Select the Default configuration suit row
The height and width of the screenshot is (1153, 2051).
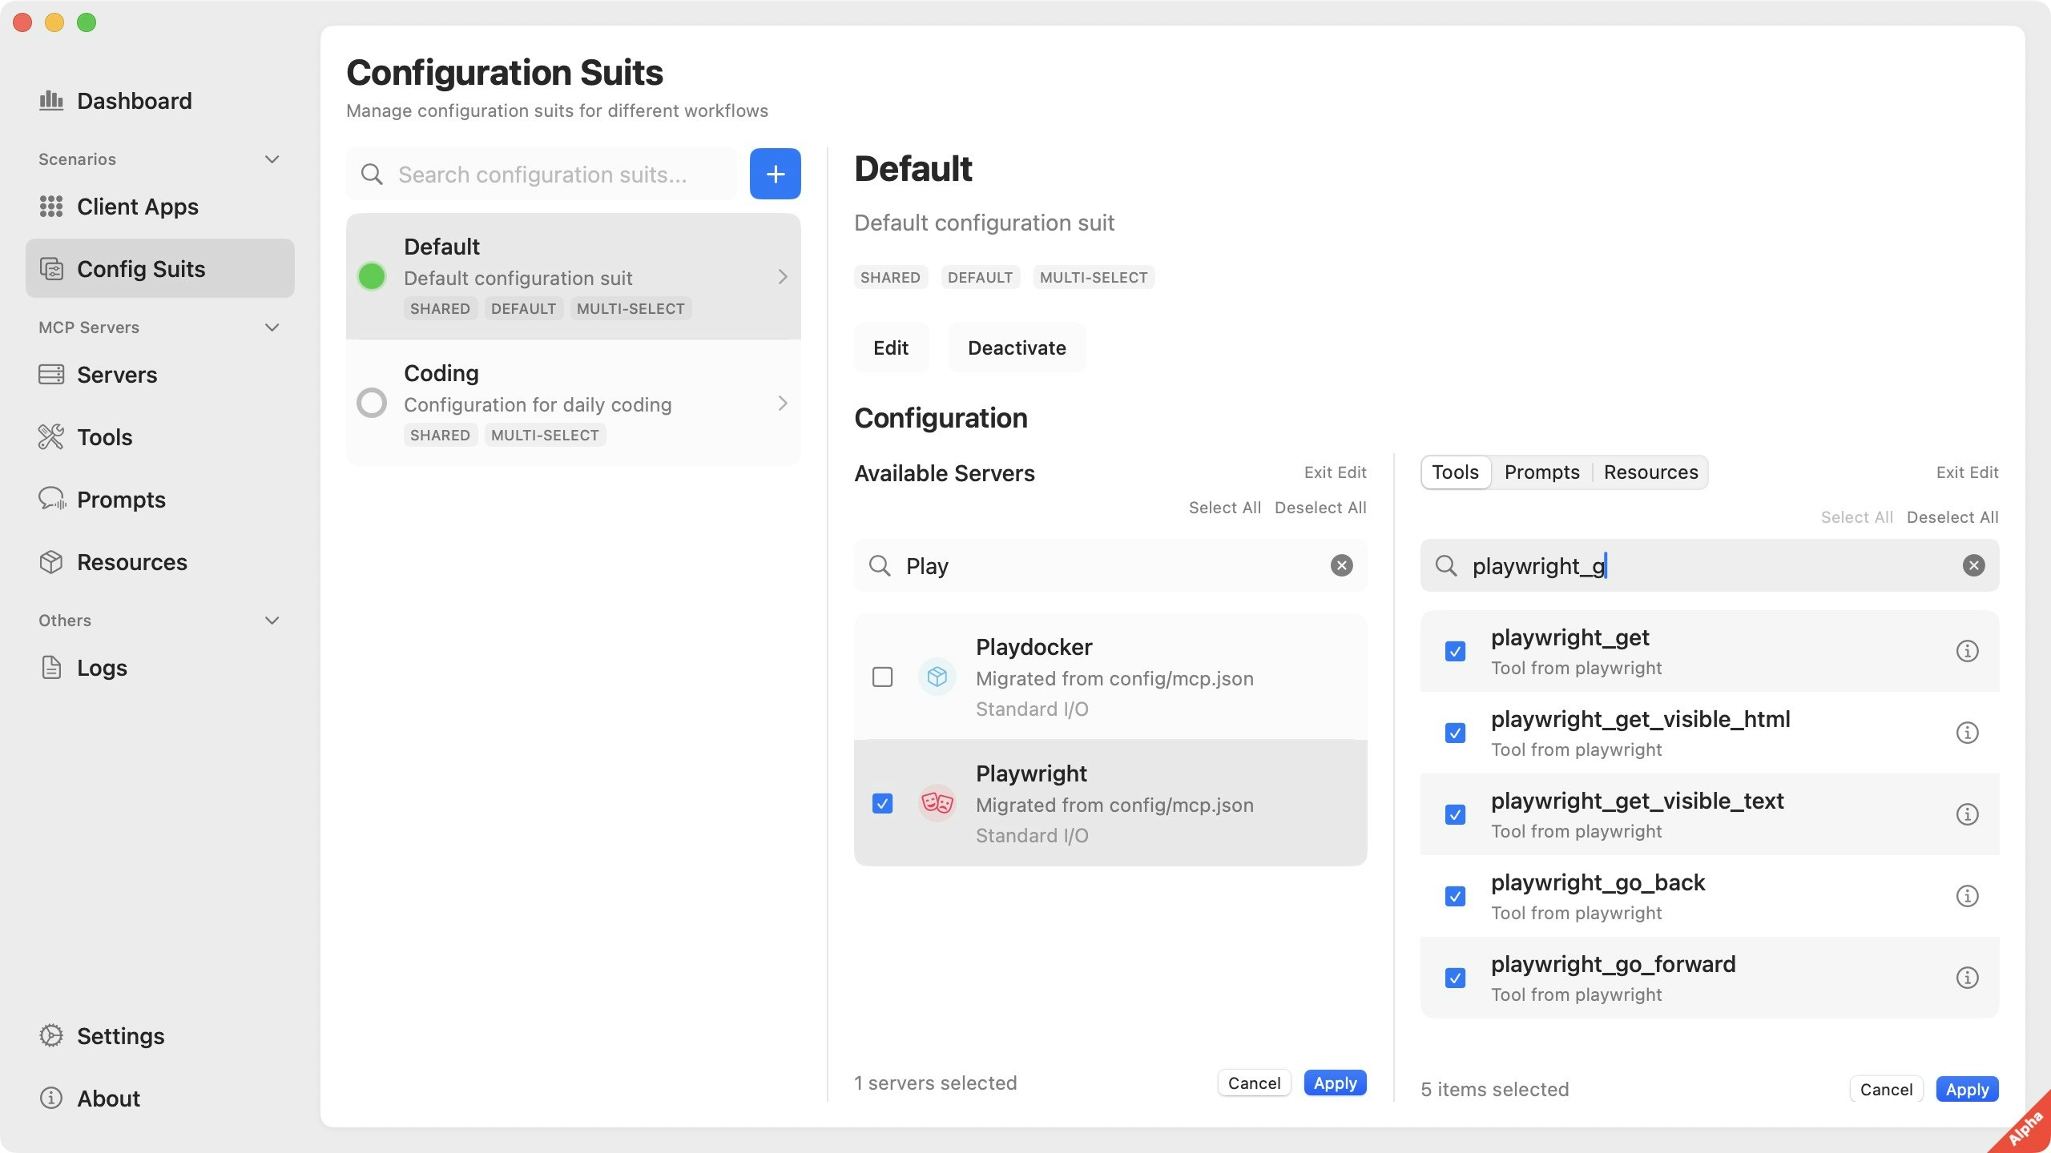574,276
